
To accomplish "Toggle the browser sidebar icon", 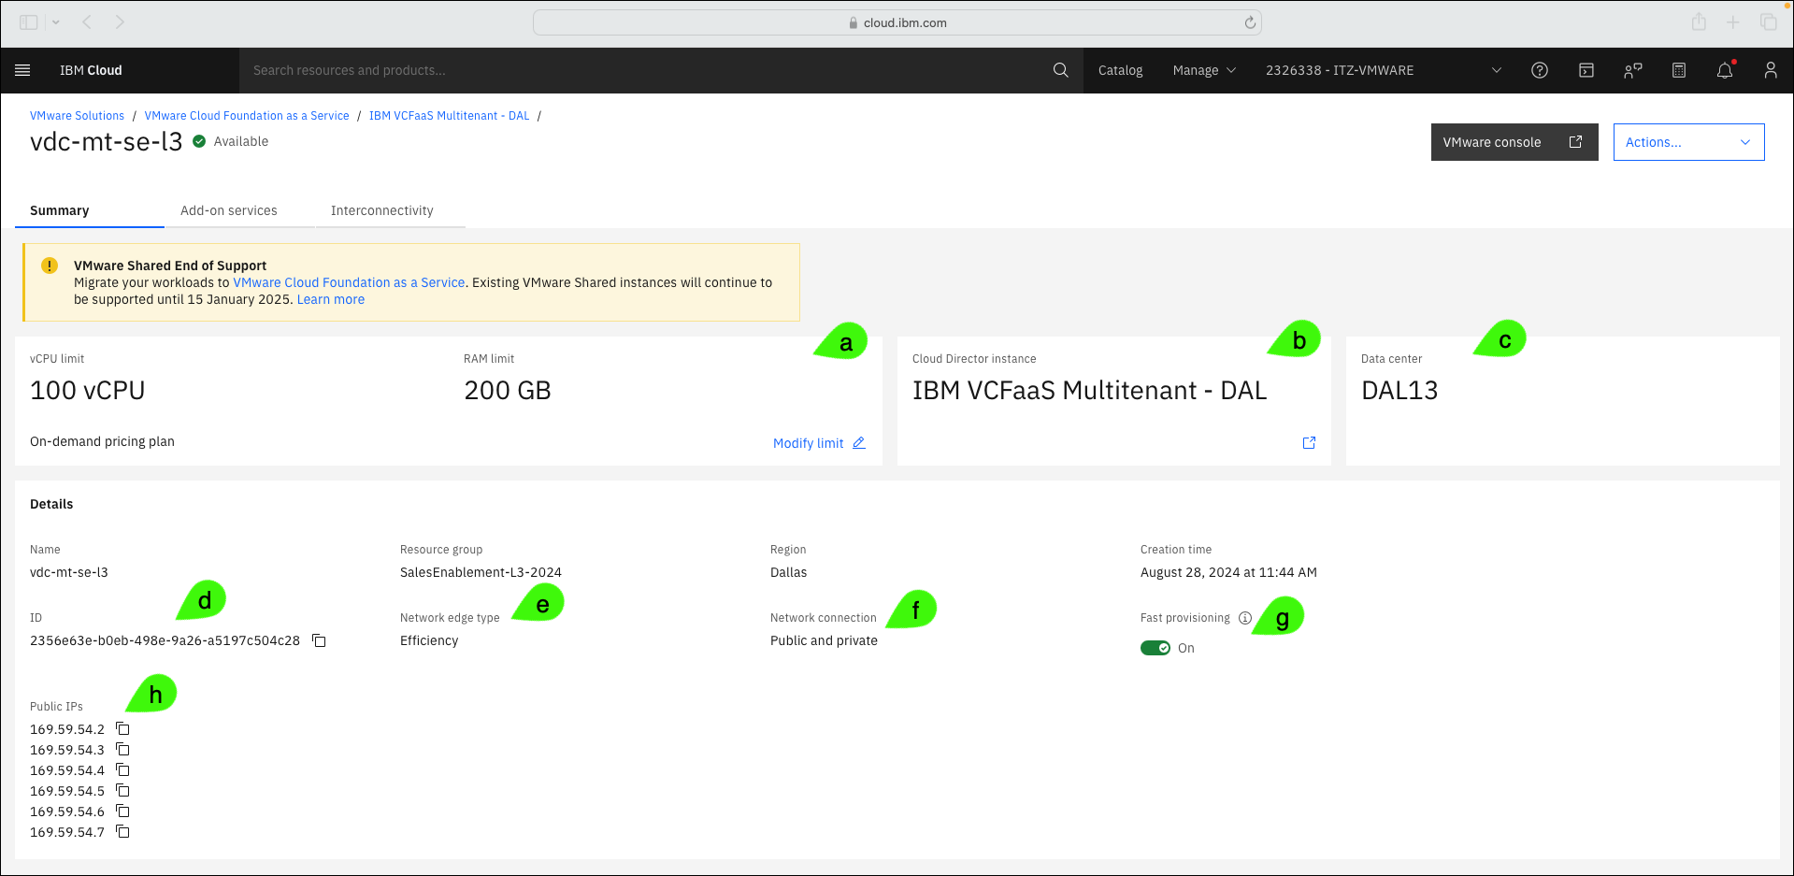I will click(x=29, y=22).
